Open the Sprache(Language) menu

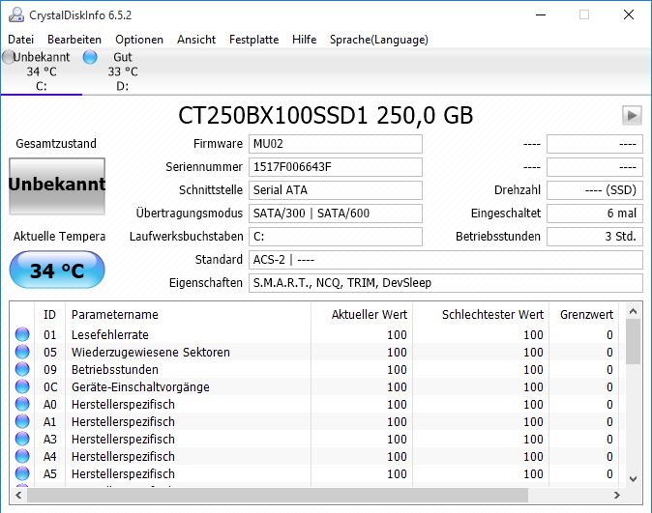[x=379, y=40]
